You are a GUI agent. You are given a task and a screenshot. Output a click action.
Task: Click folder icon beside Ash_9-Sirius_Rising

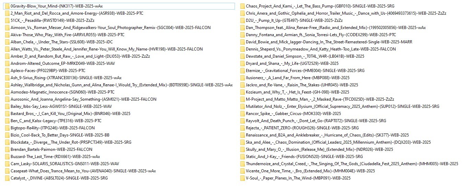[7, 78]
